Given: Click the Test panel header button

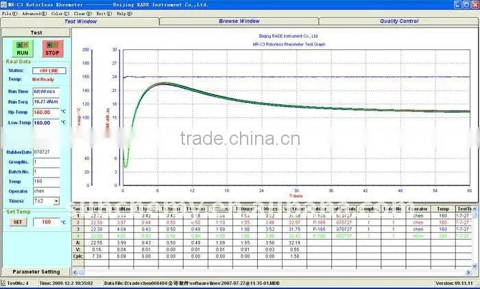Looking at the screenshot, I should point(36,32).
